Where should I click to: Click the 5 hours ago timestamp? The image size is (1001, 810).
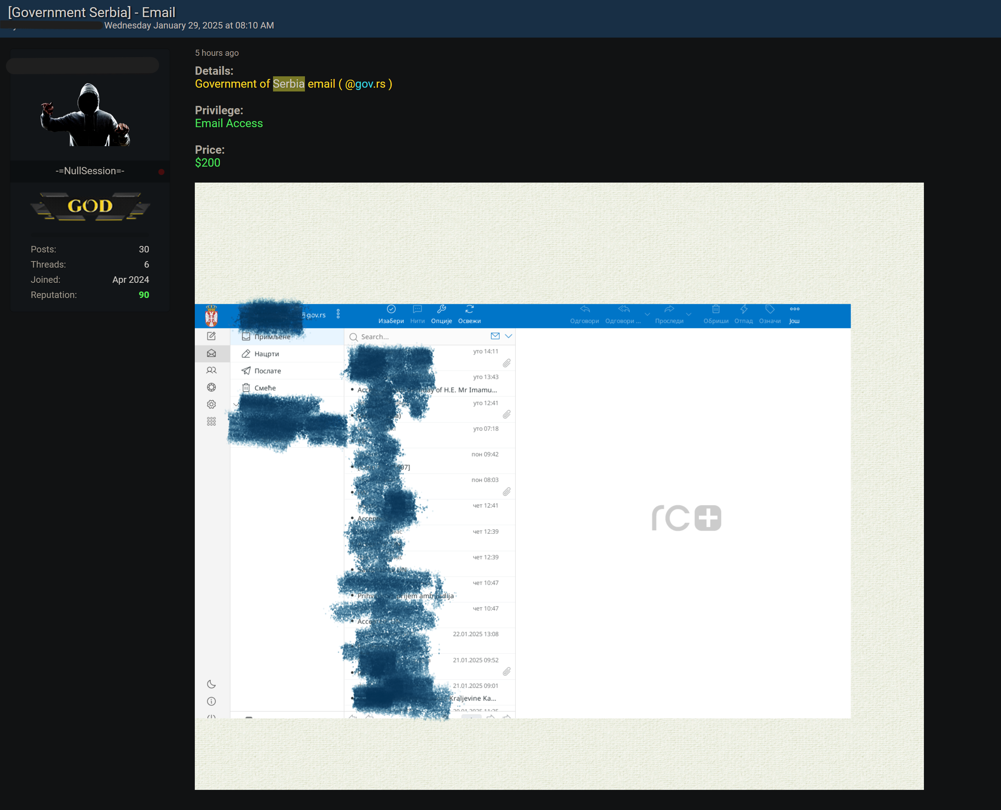[216, 53]
